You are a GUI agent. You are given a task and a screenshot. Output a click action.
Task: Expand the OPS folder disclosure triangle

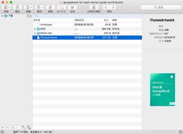[x=35, y=29]
